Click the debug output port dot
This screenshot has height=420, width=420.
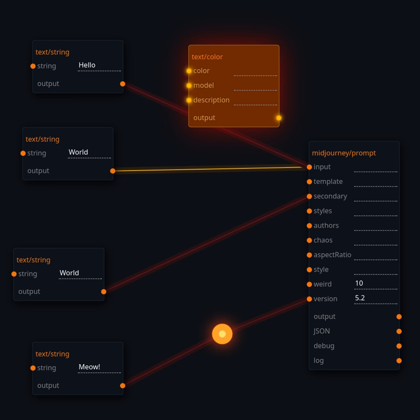click(x=399, y=346)
